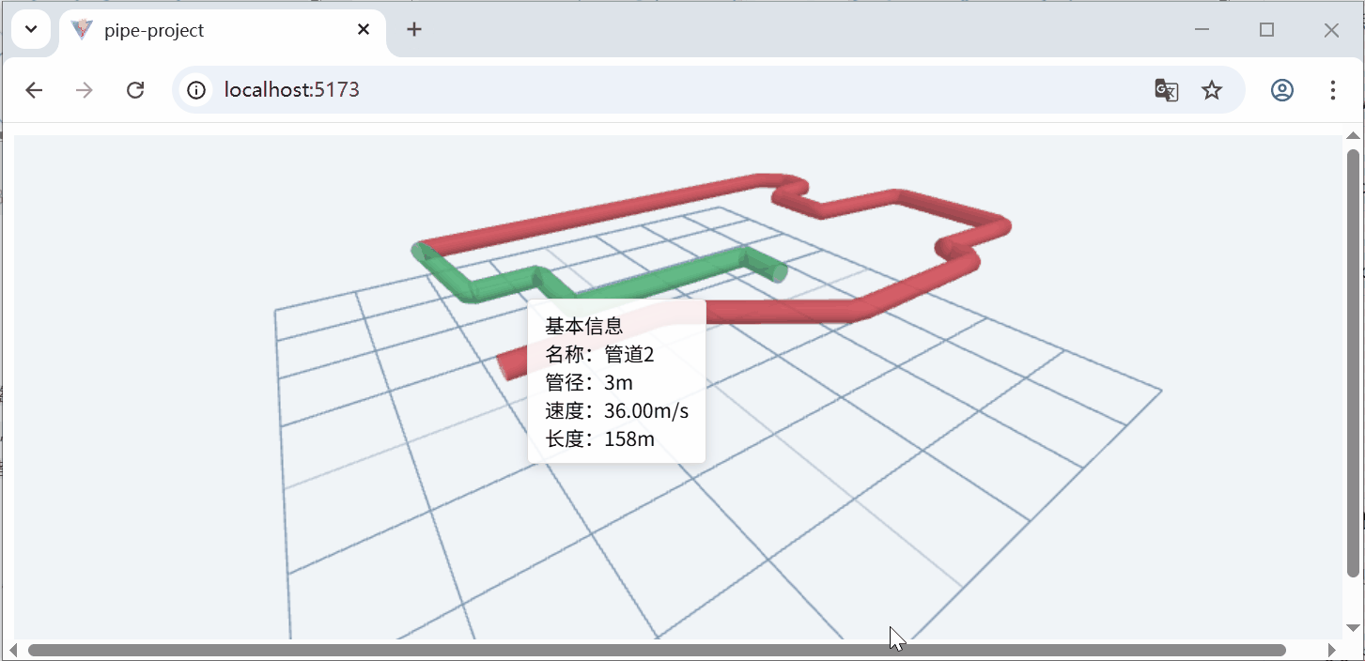Viewport: 1365px width, 661px height.
Task: Click the "基本信息" tooltip heading
Action: [583, 326]
